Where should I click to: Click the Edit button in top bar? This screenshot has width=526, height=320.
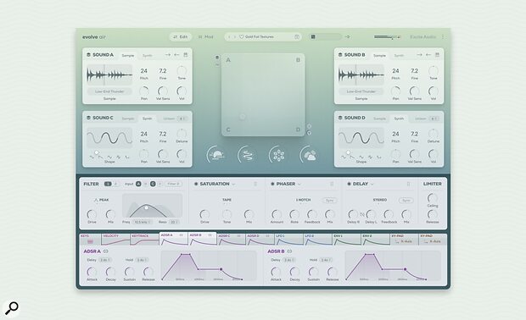click(181, 36)
